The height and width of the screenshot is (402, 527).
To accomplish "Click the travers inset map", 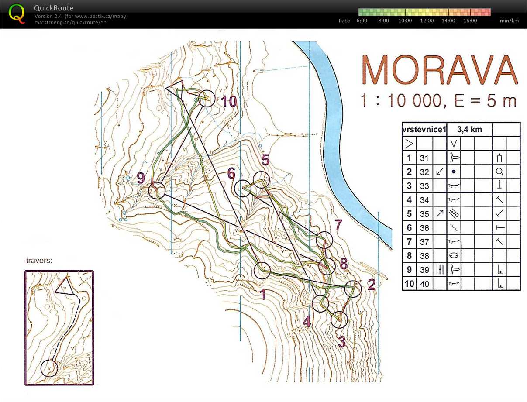I will pyautogui.click(x=59, y=327).
